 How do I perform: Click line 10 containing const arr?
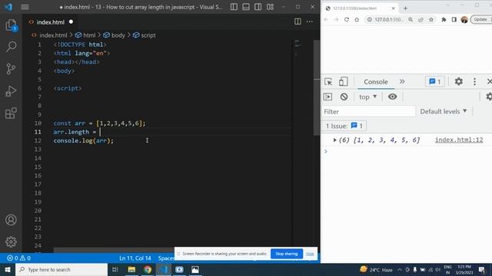99,123
